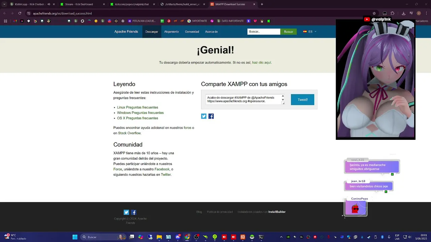Screen dimensions: 431x242
Task: Open OBS Studio from the taskbar
Action: 196,237
